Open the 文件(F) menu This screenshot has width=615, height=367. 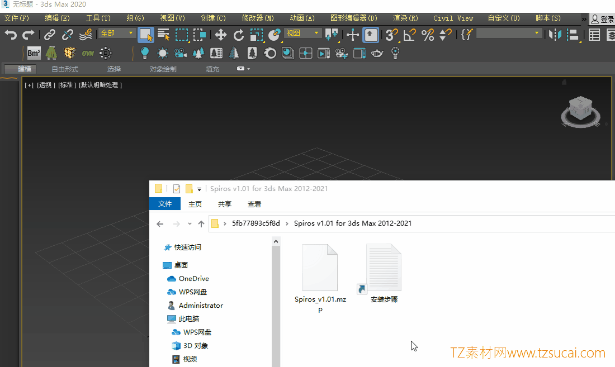tap(16, 18)
